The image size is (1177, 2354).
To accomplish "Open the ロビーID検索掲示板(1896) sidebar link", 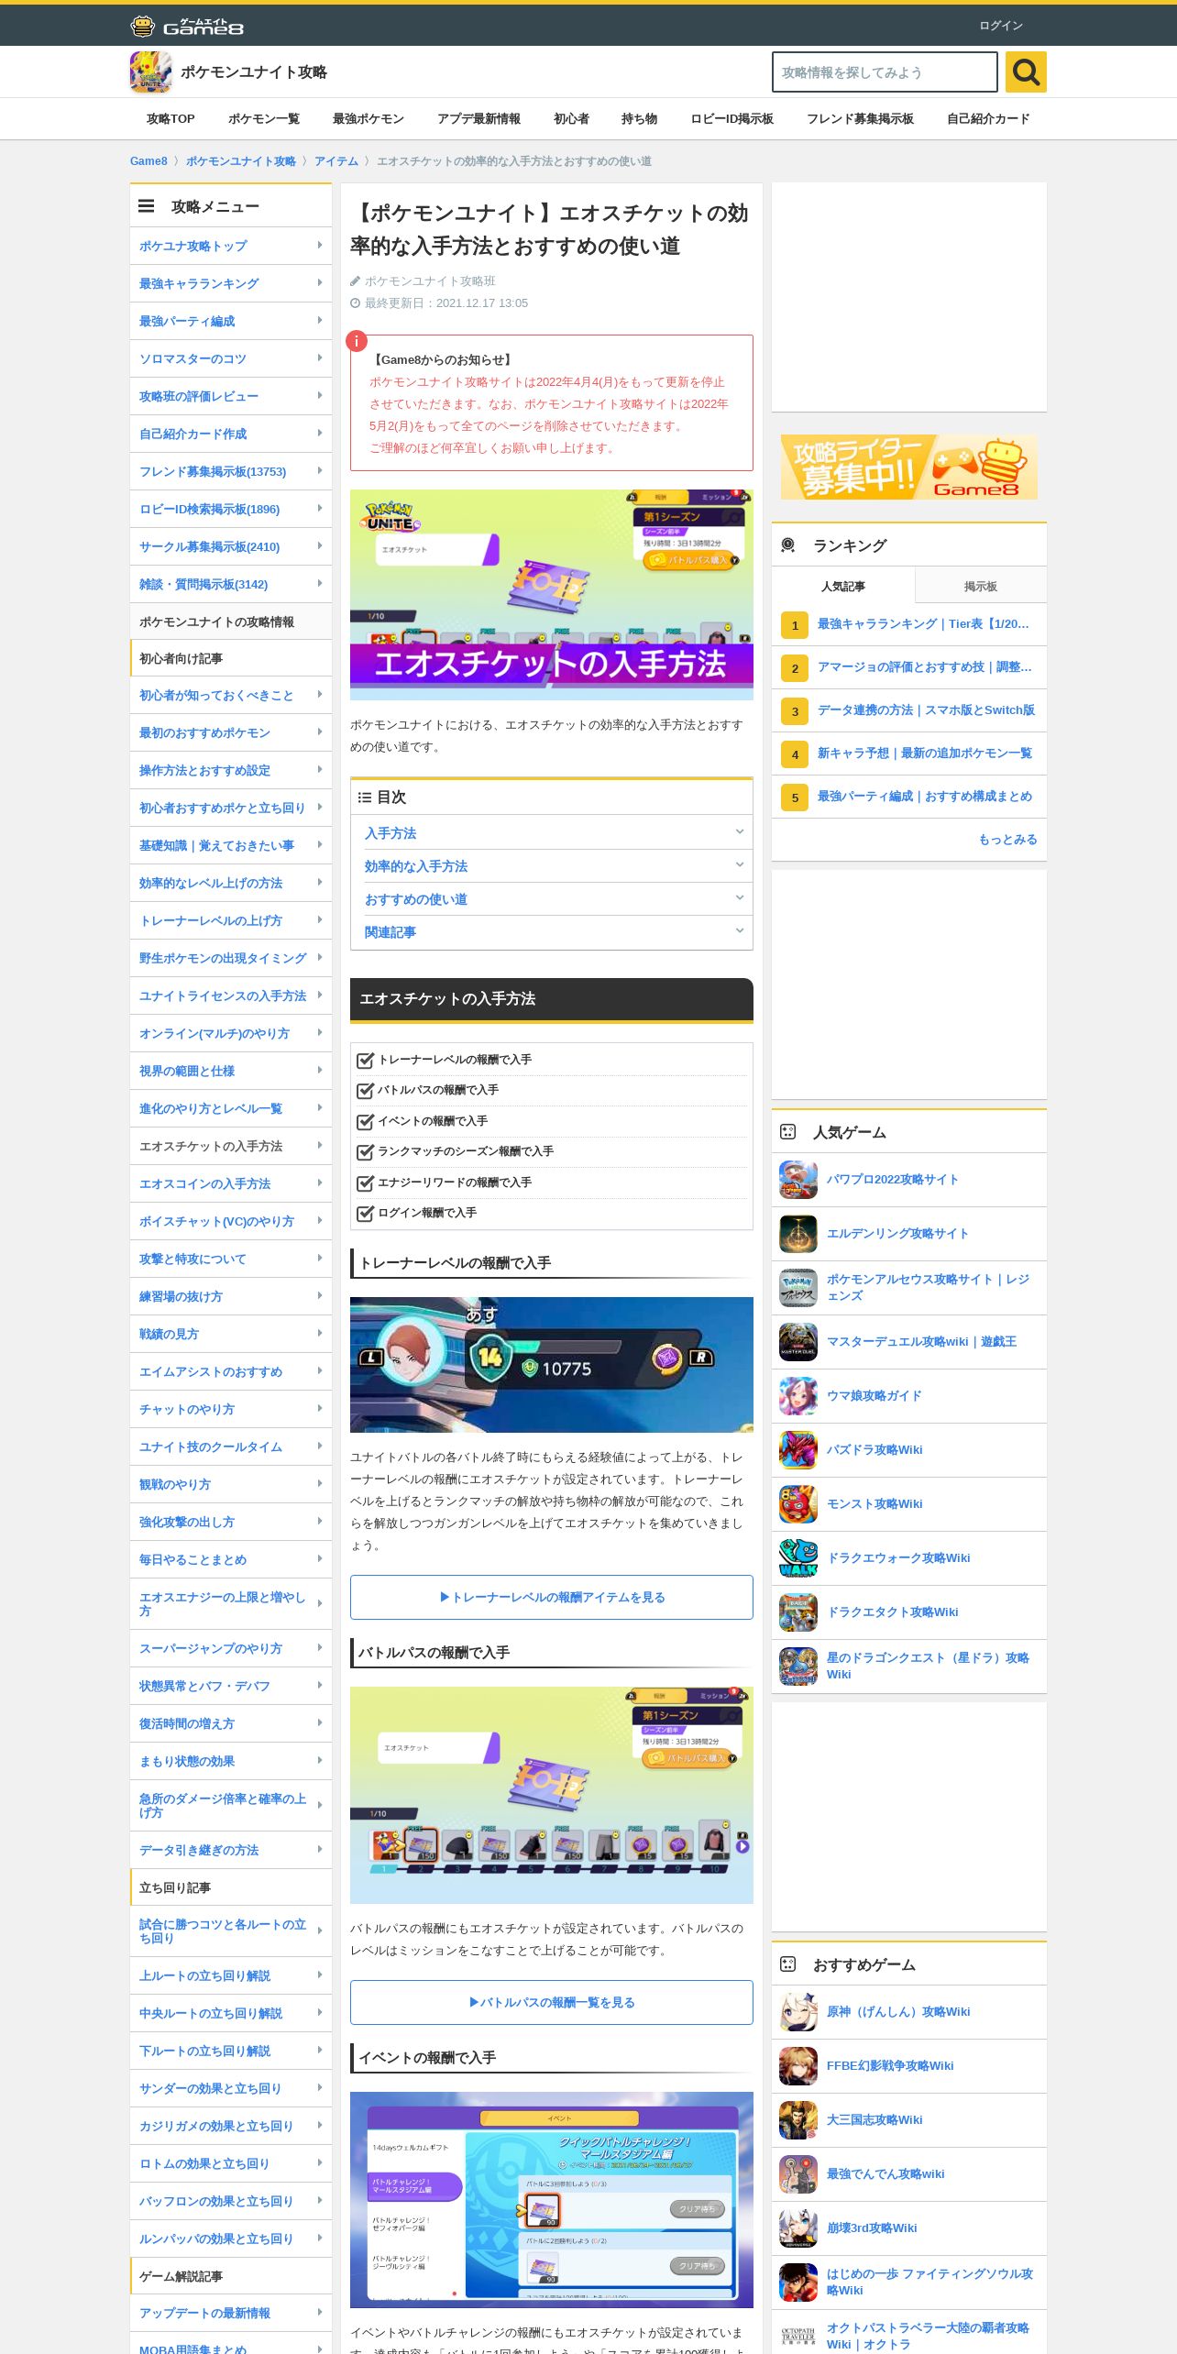I will 210,509.
